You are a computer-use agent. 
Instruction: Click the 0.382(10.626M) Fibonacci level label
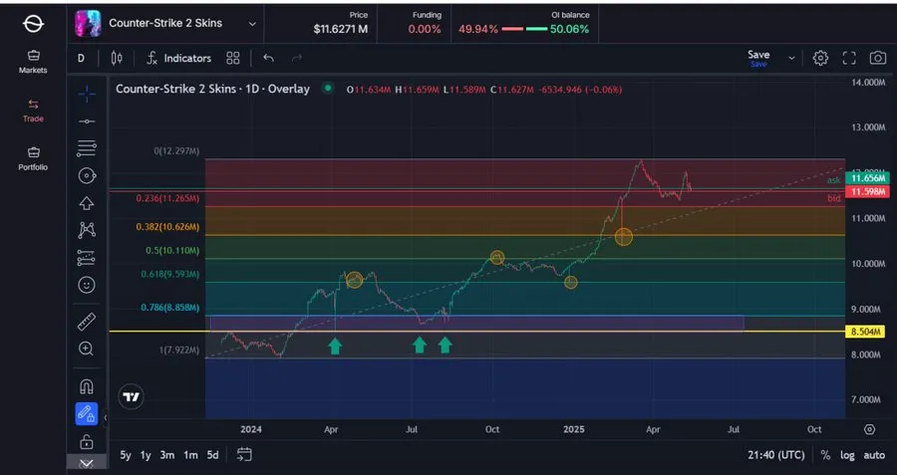167,227
